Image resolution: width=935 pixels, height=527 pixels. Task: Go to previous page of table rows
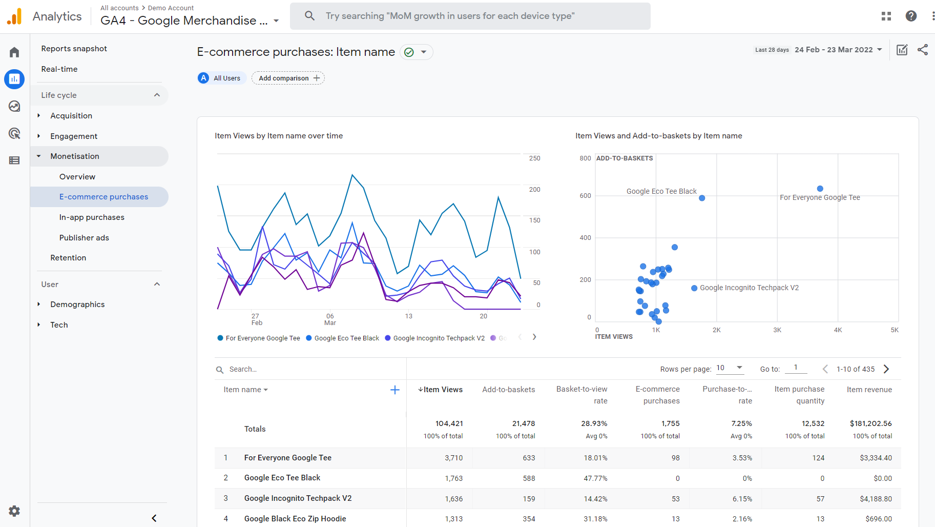pyautogui.click(x=825, y=369)
